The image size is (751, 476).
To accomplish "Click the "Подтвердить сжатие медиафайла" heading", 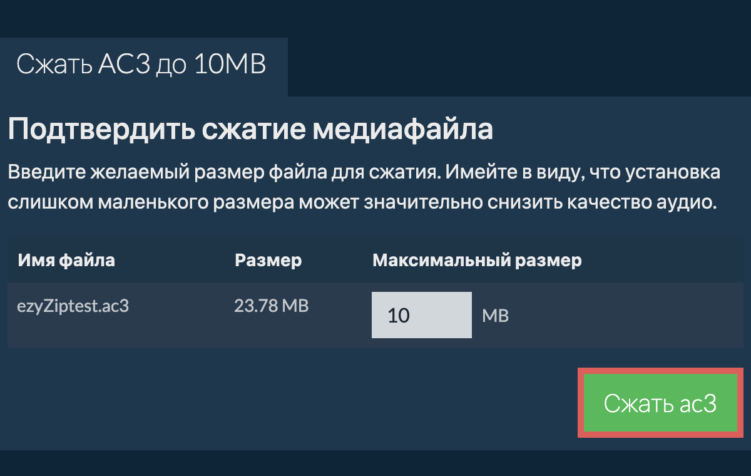I will (x=250, y=130).
